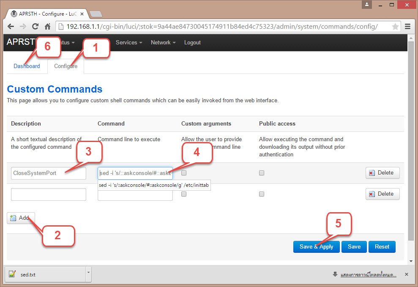This screenshot has height=287, width=418.
Task: Click the address bar URL
Action: [x=222, y=26]
